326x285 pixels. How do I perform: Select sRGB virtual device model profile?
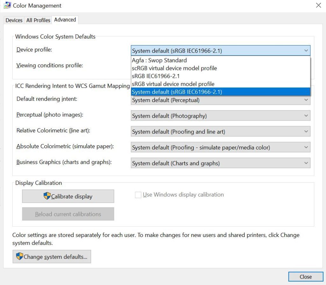click(x=173, y=84)
